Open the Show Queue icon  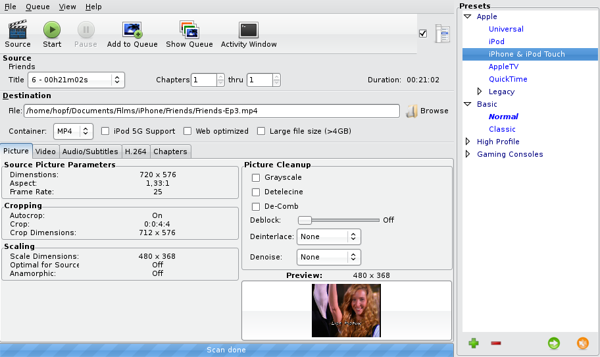pyautogui.click(x=189, y=30)
